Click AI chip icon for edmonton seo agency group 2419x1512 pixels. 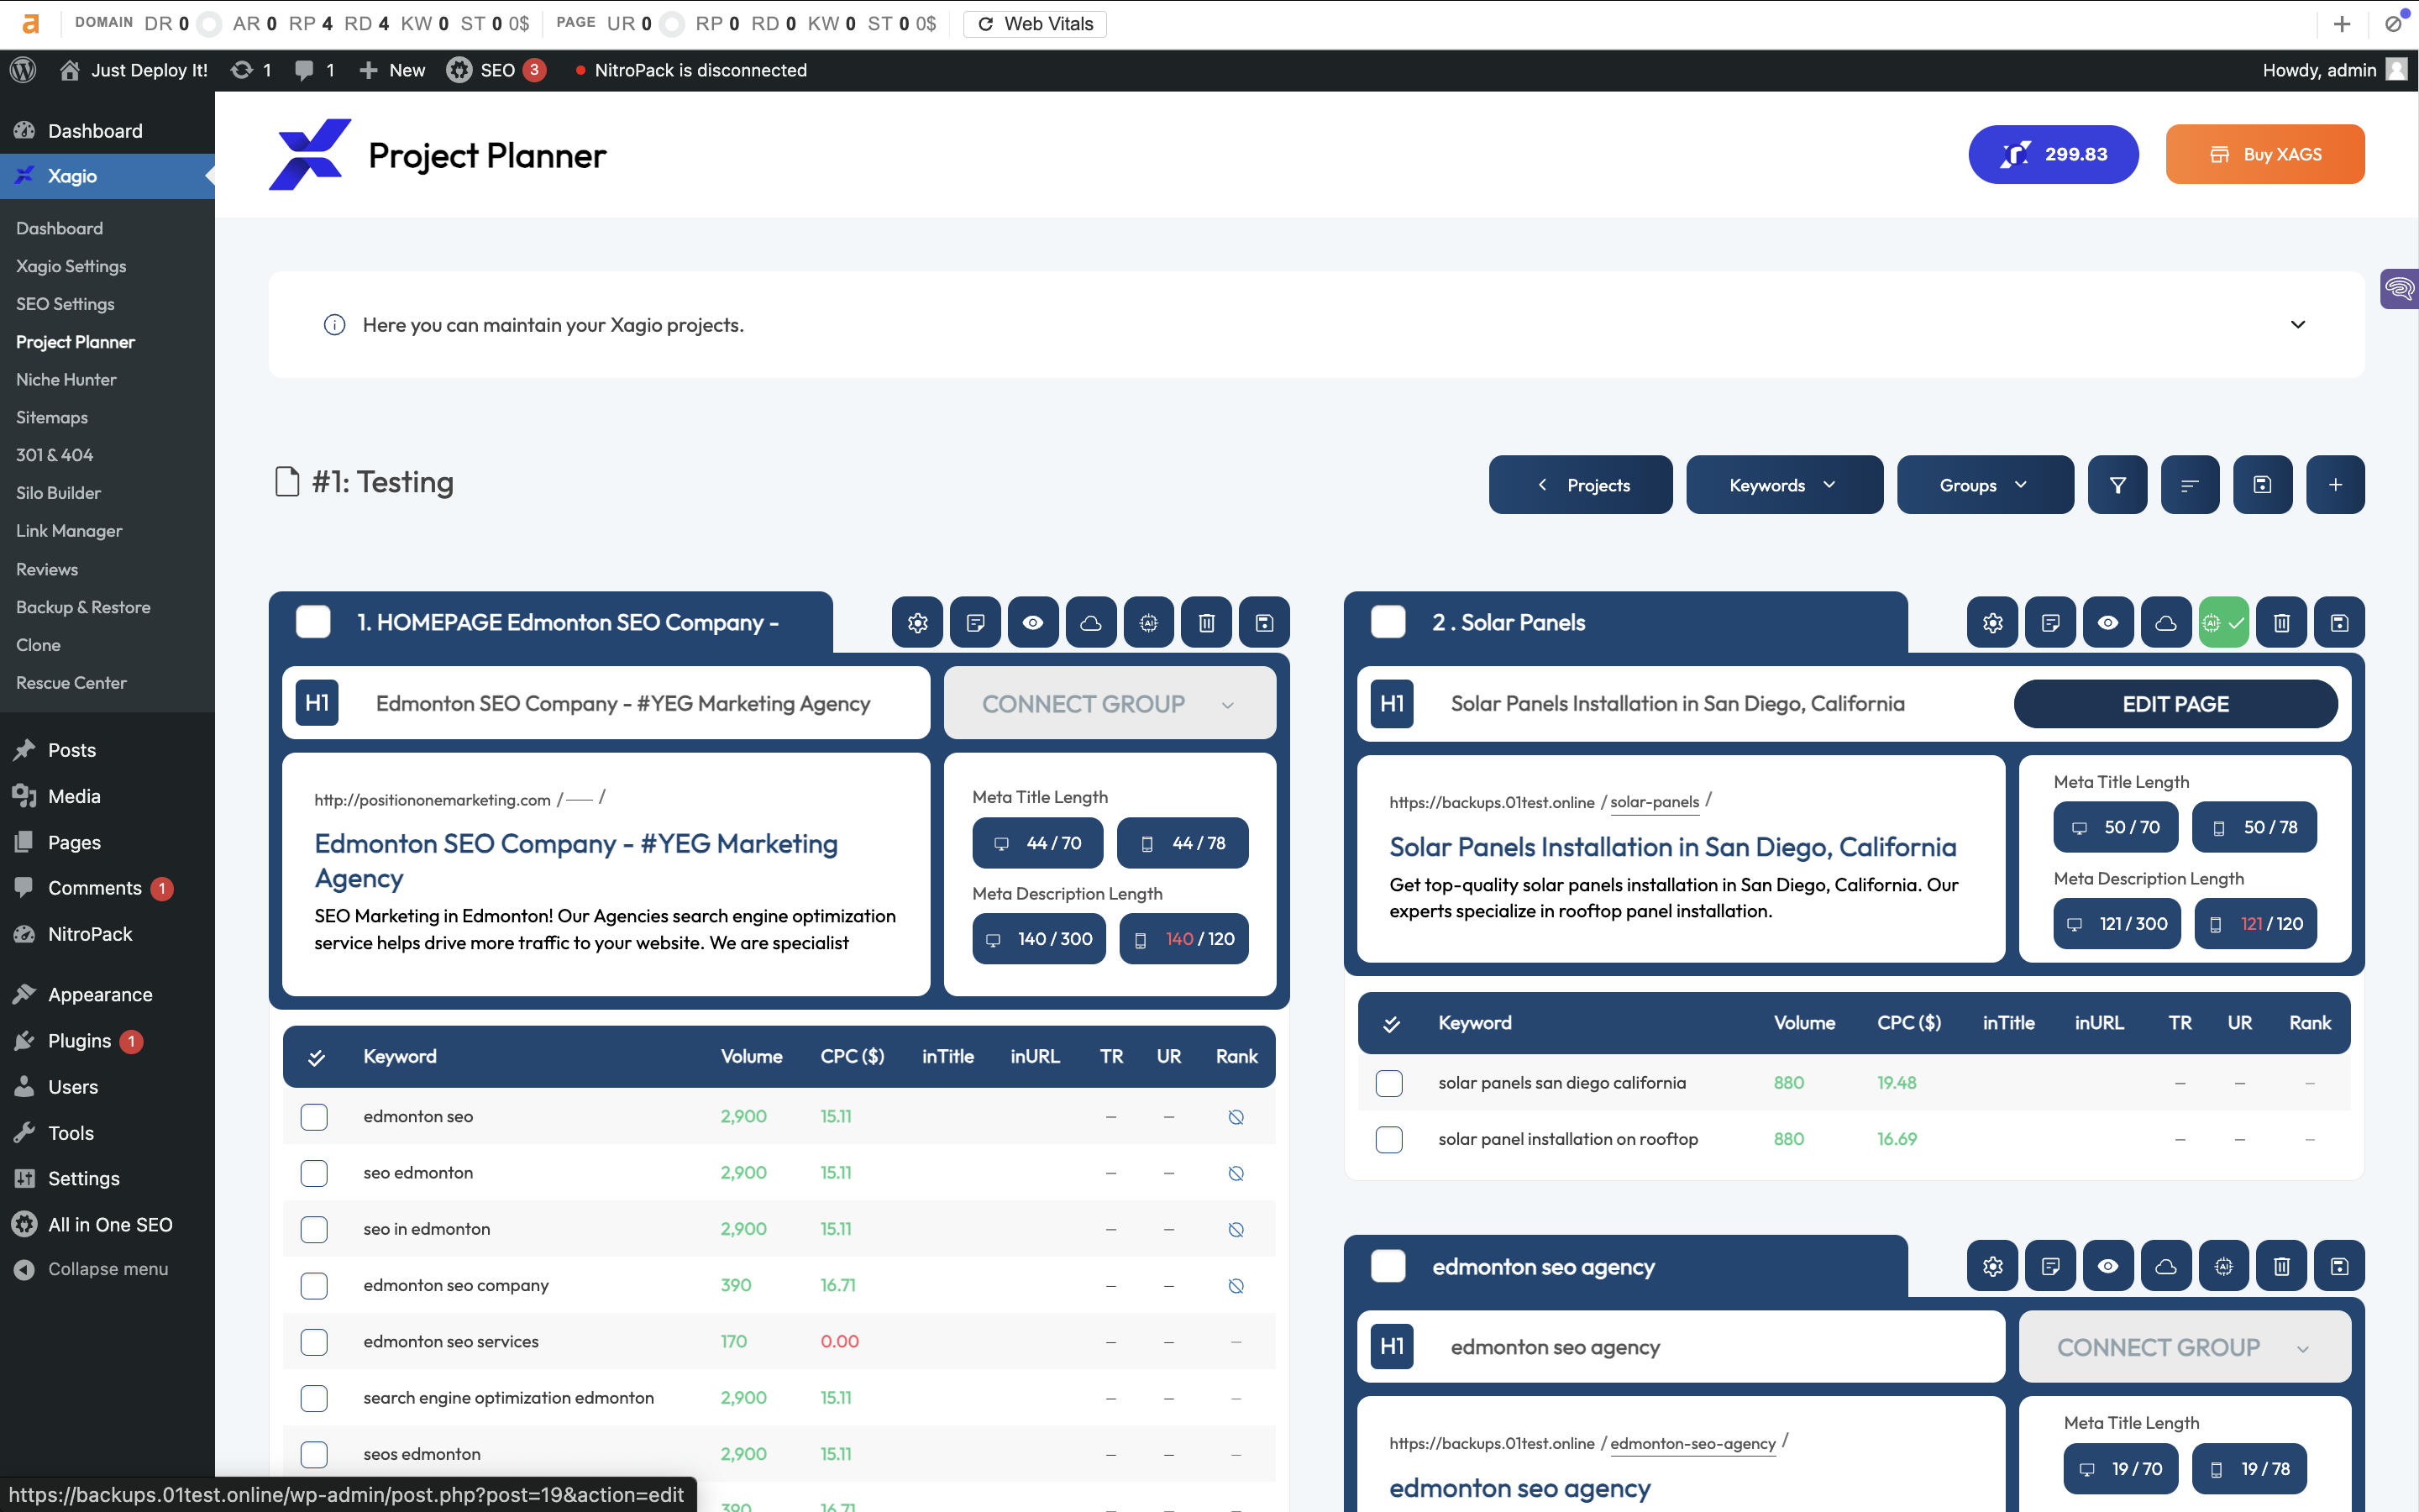[2223, 1267]
